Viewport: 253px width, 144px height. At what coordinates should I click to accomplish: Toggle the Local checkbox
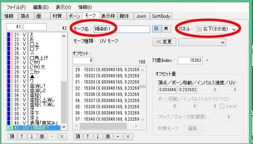tap(222, 106)
